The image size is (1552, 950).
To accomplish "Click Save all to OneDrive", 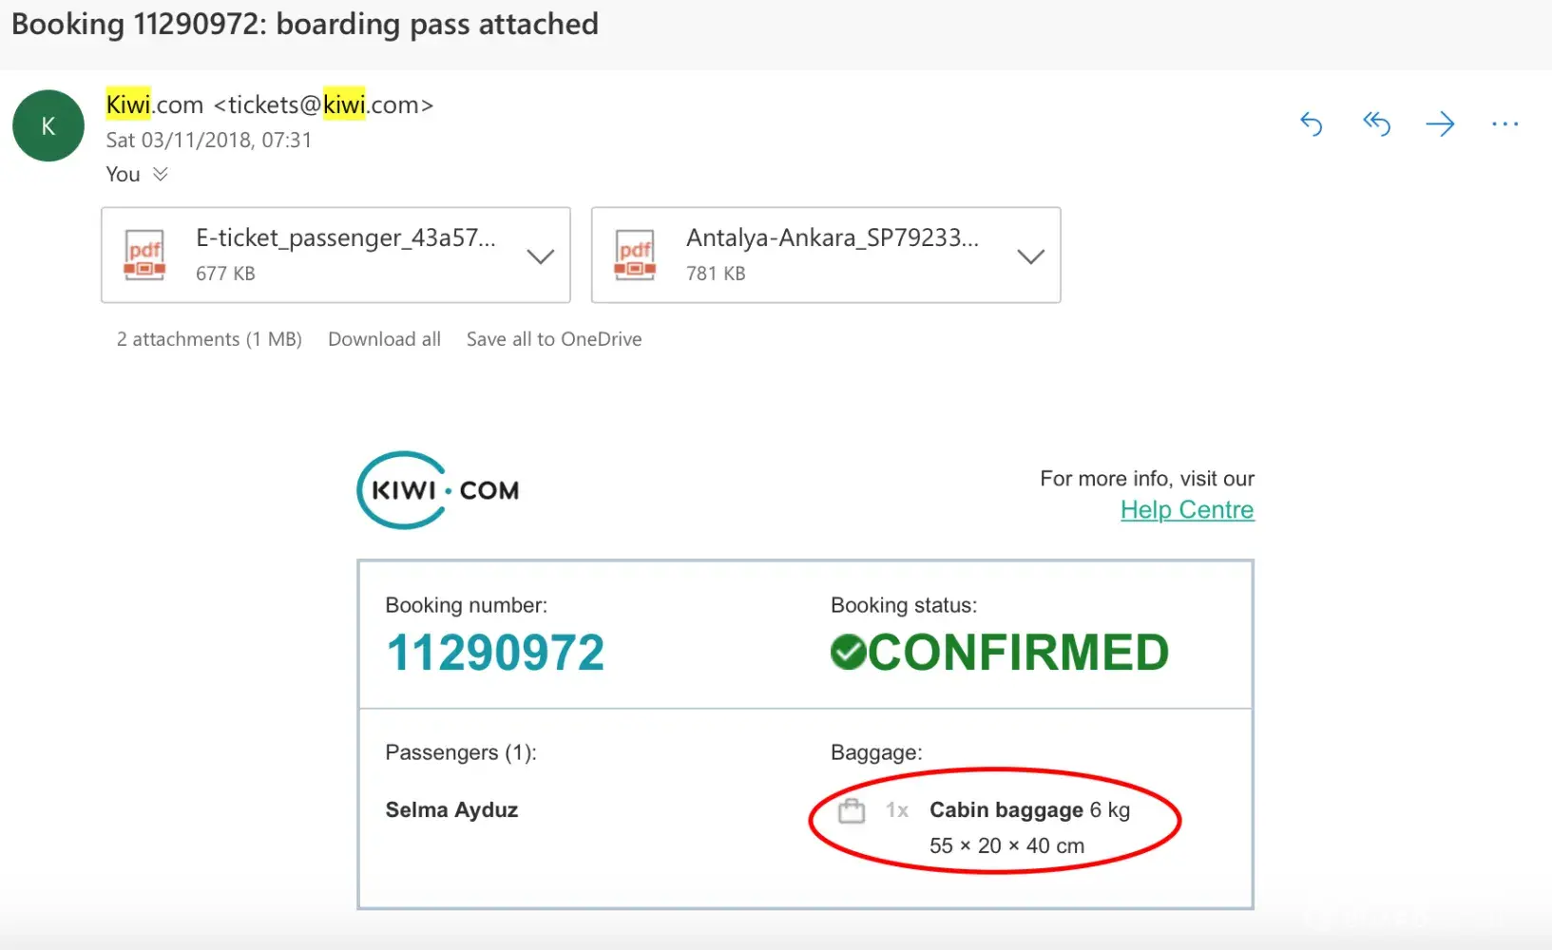I will pos(554,339).
